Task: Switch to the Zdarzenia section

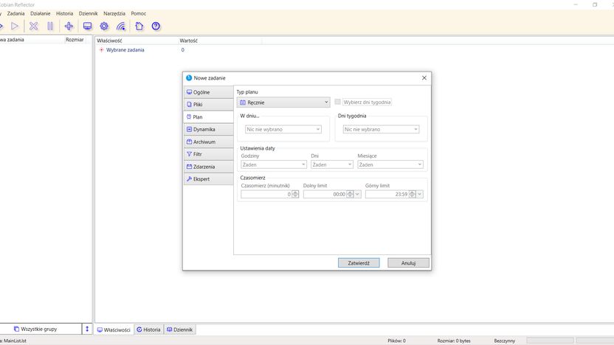Action: click(209, 167)
